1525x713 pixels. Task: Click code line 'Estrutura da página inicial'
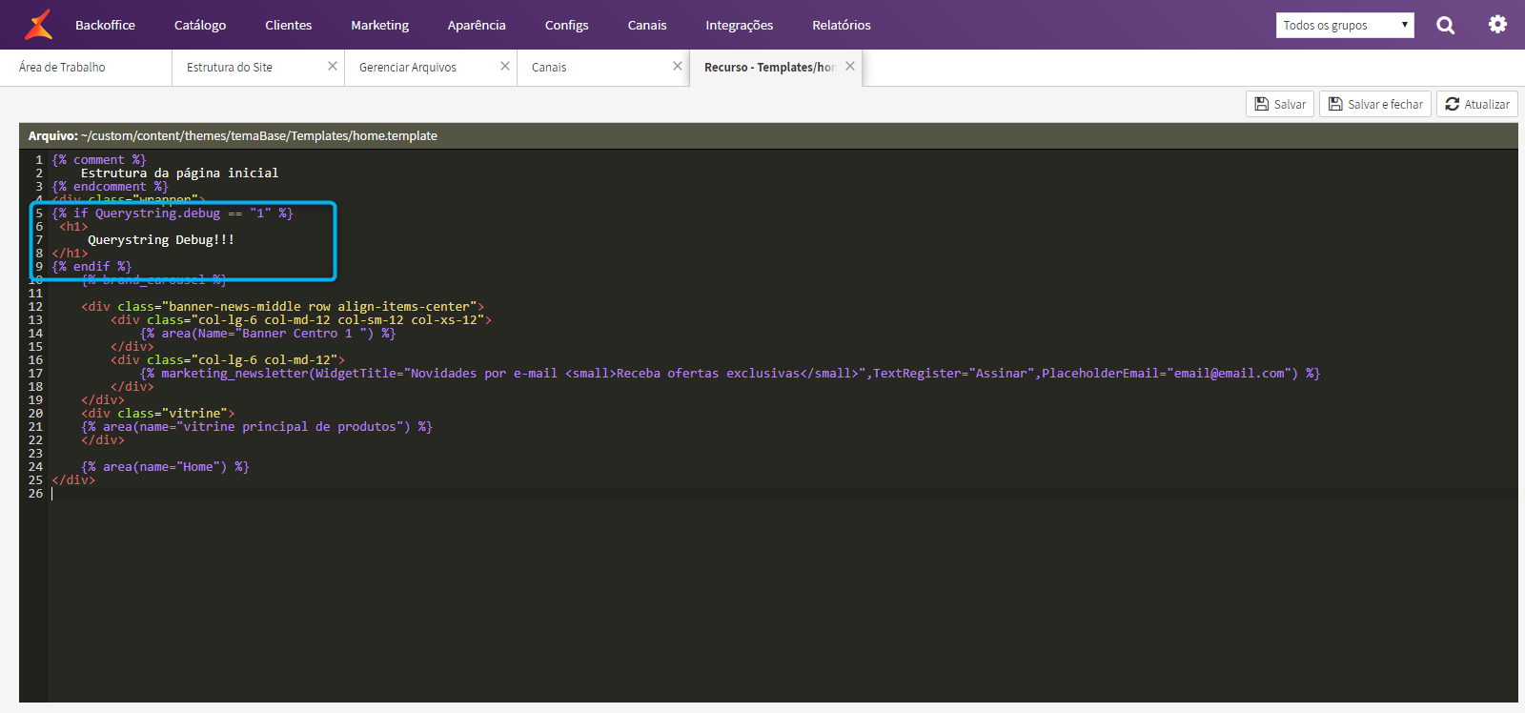click(179, 173)
